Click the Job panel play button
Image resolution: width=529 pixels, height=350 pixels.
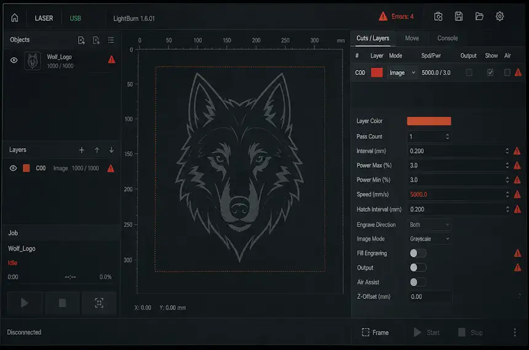[x=24, y=303]
